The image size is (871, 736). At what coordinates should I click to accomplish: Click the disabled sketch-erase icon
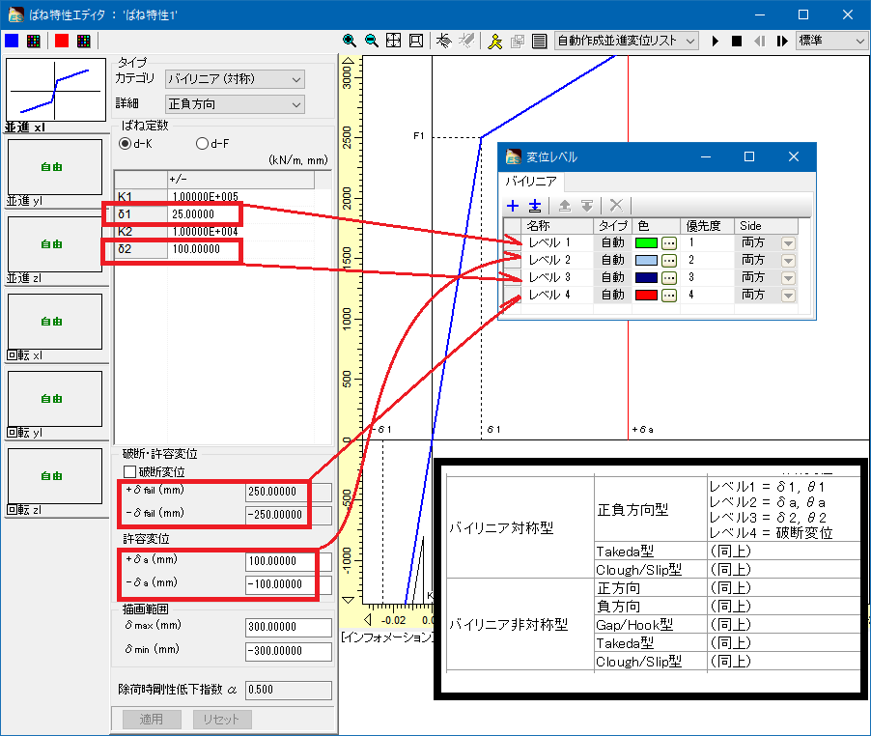[x=466, y=41]
